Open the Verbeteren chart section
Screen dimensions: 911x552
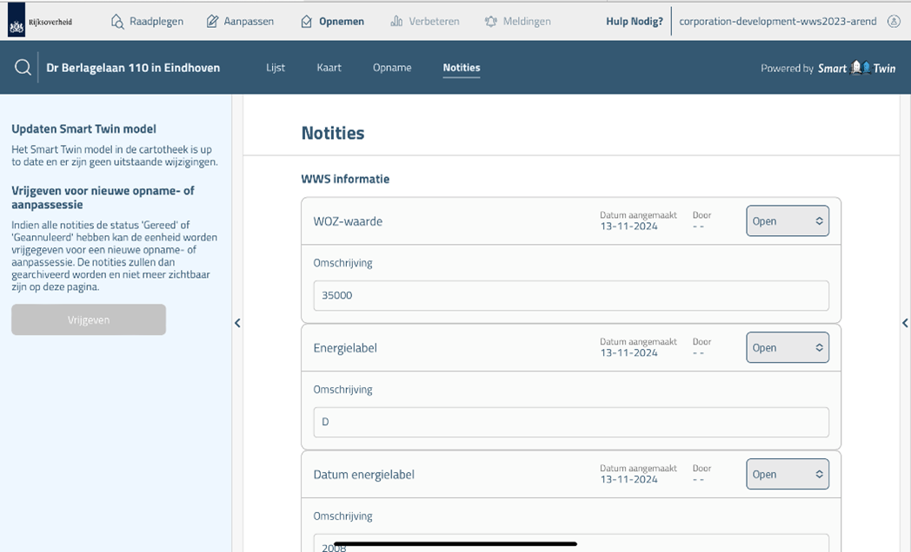point(424,22)
